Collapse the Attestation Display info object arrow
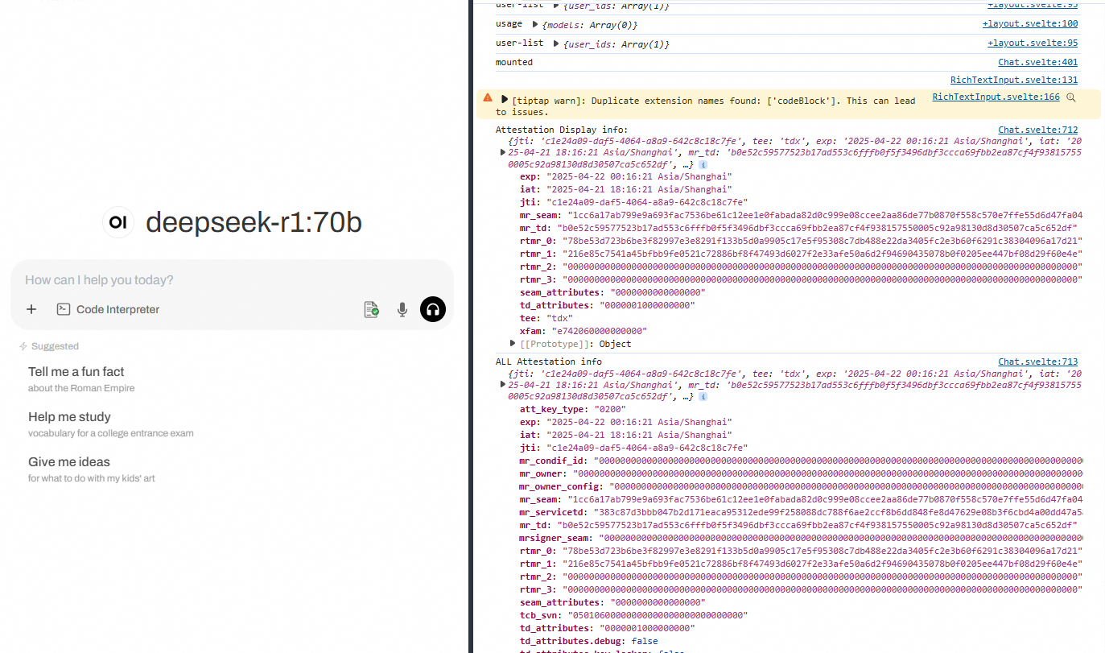This screenshot has height=653, width=1105. coord(503,152)
